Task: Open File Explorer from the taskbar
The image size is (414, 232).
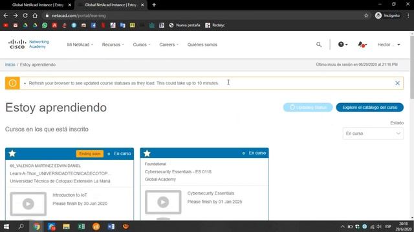Action: 66,226
